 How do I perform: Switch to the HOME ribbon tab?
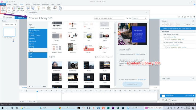pos(9,4)
